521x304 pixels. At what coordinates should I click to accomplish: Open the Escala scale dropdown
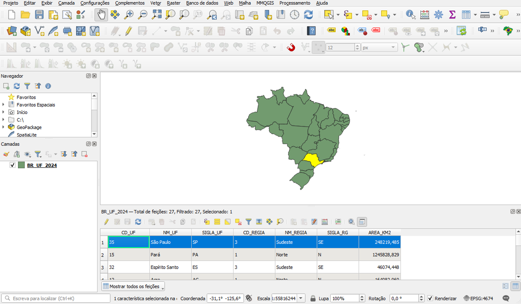click(x=301, y=298)
